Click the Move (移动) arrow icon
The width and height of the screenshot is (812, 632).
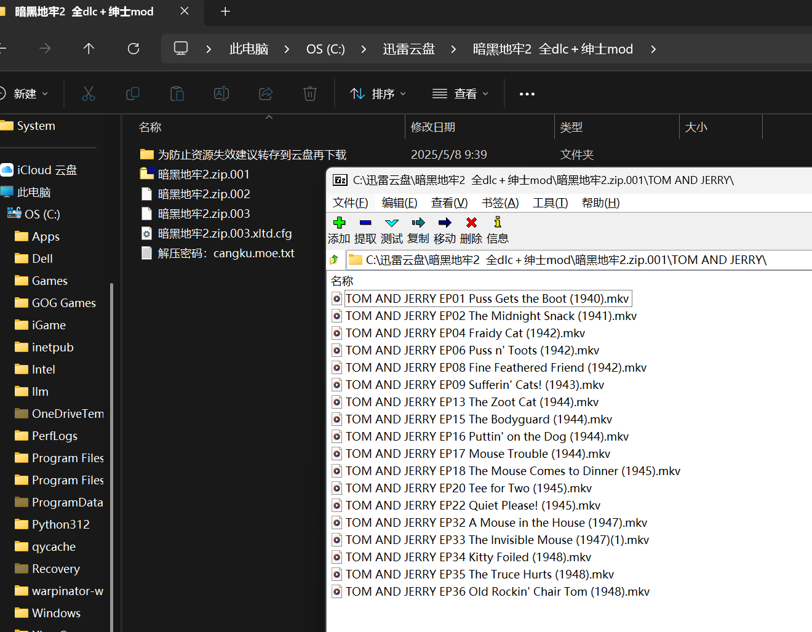(445, 223)
